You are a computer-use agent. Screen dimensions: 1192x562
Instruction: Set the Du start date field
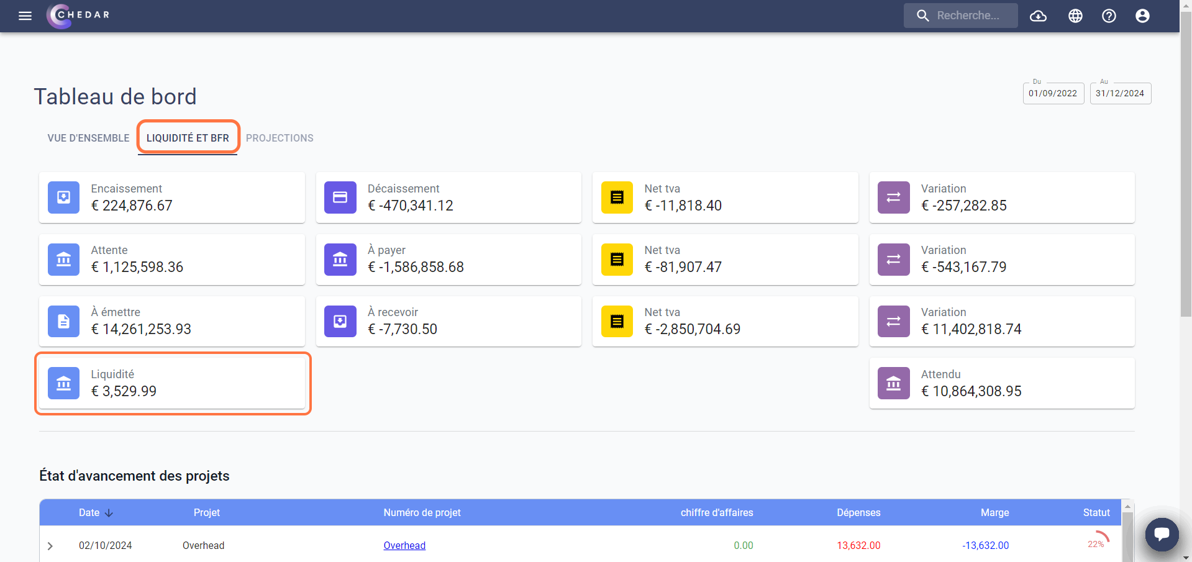(x=1053, y=93)
